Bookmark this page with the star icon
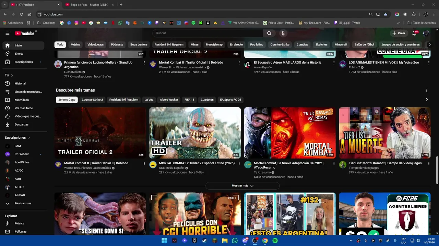Screen dimensions: 439x246 (x=385, y=14)
